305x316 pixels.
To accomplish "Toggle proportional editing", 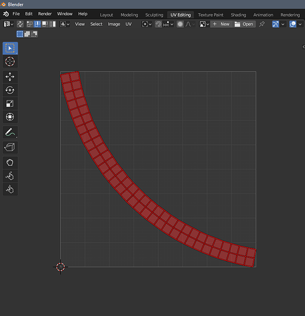I will tap(180, 24).
